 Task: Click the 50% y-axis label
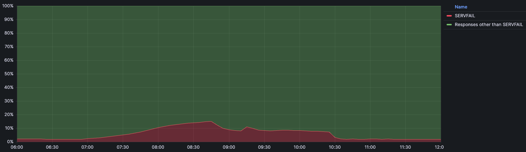click(x=9, y=74)
